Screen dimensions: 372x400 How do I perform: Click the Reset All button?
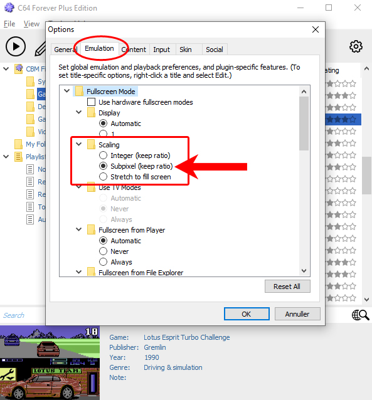287,287
